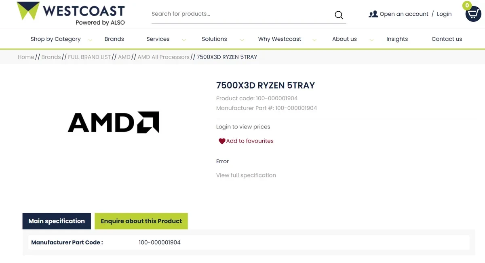The image size is (485, 263).
Task: Click the Westcoast logo
Action: [71, 13]
